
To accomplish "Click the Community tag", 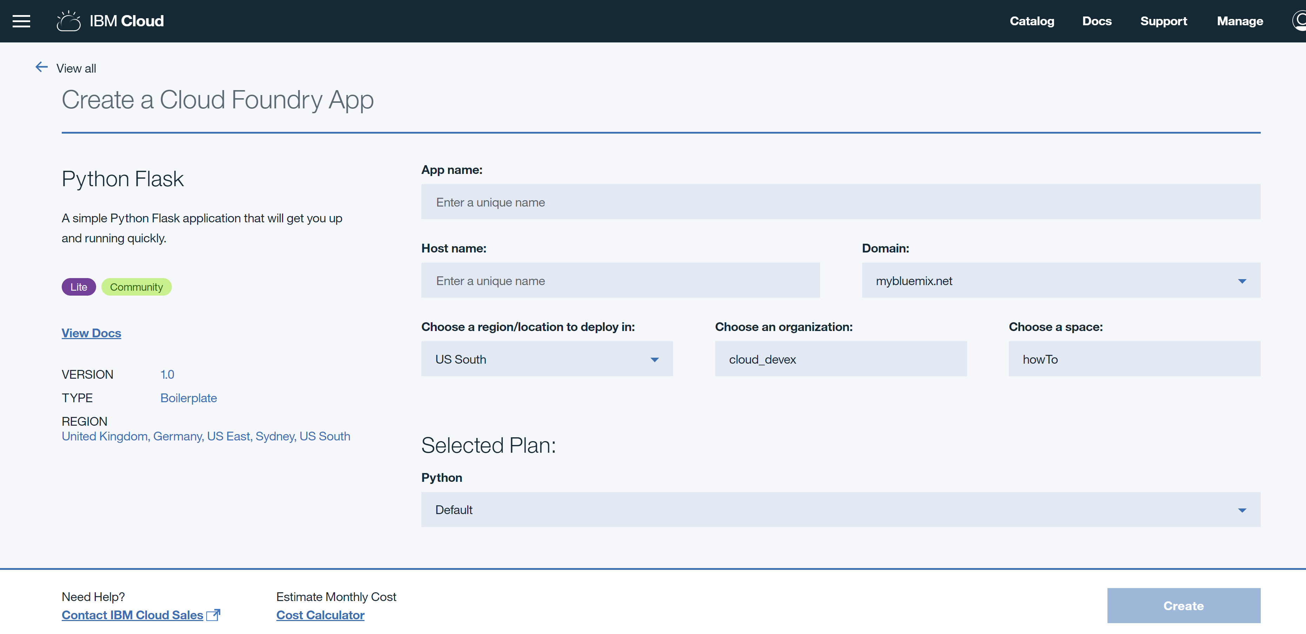I will (x=136, y=286).
